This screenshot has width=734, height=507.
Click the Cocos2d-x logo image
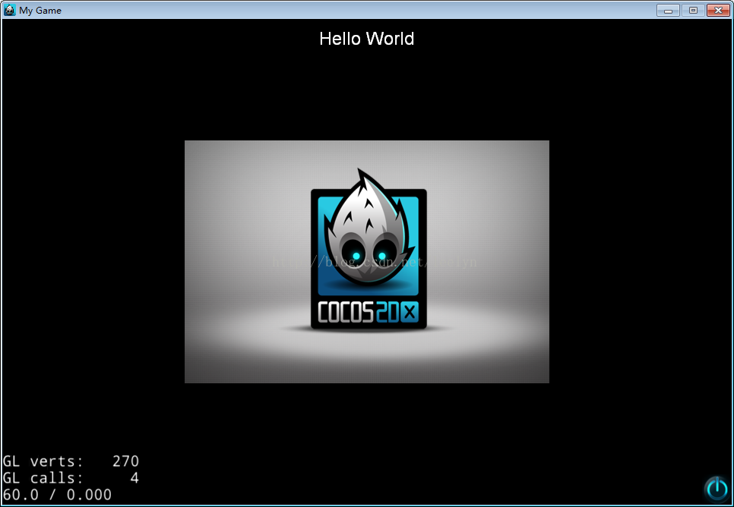coord(367,261)
